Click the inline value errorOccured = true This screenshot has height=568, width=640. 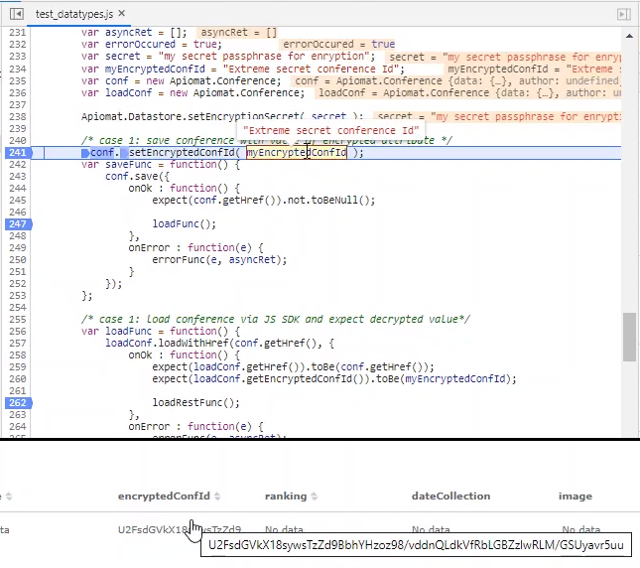[x=338, y=44]
